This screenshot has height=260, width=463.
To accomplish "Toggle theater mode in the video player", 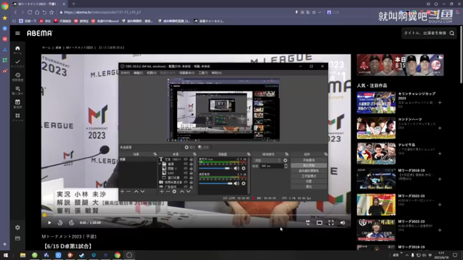I will 319,222.
